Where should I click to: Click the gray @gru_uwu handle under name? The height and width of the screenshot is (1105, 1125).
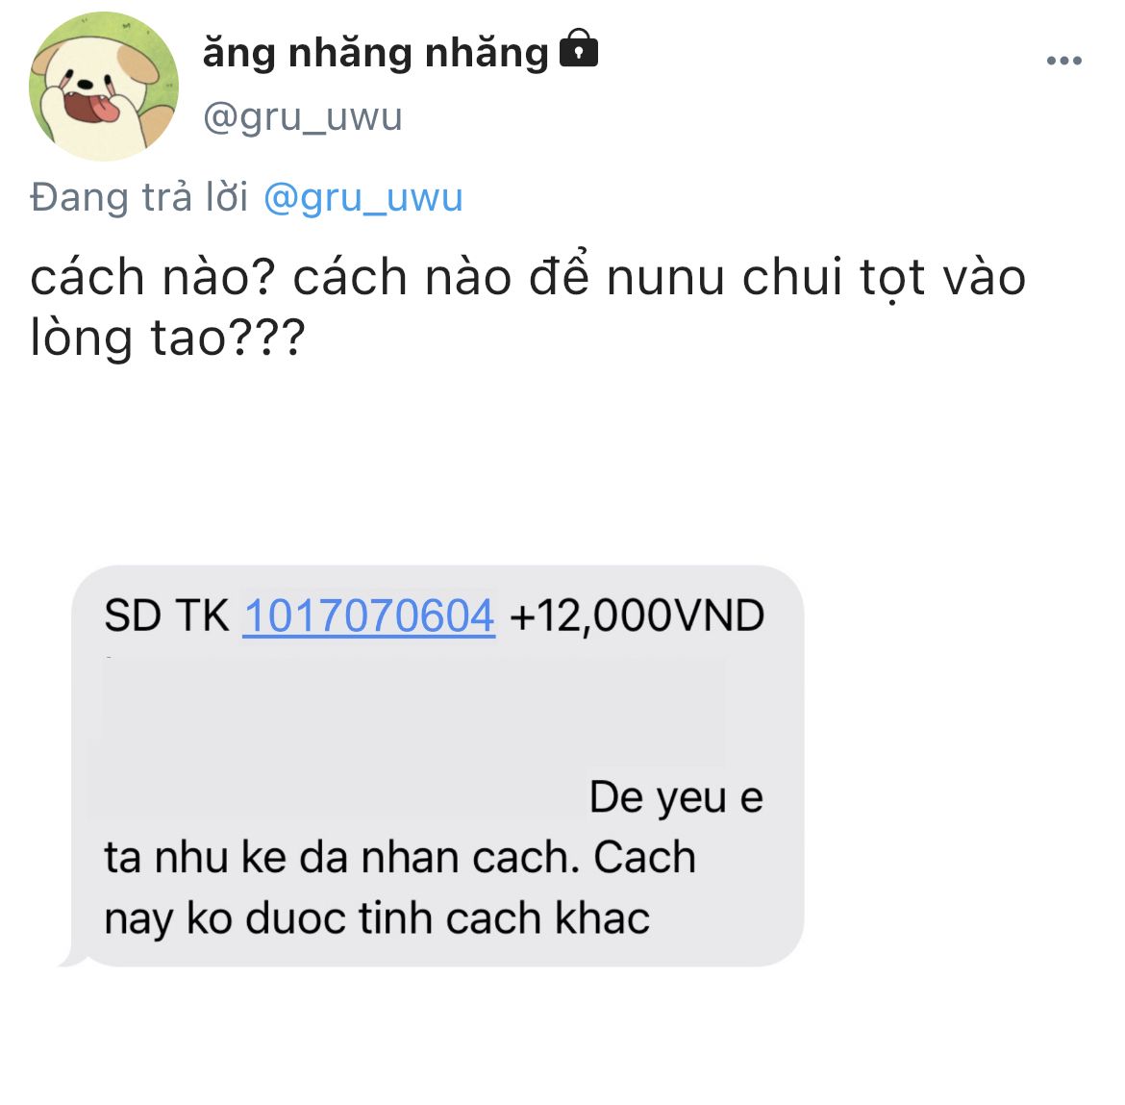coord(302,117)
